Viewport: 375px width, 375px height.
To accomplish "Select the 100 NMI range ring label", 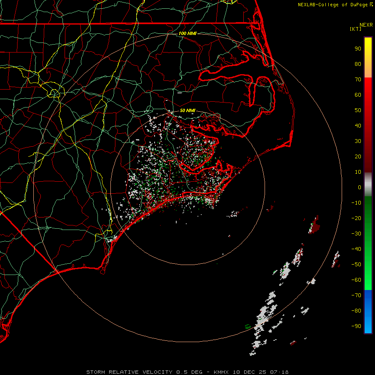I will (187, 33).
